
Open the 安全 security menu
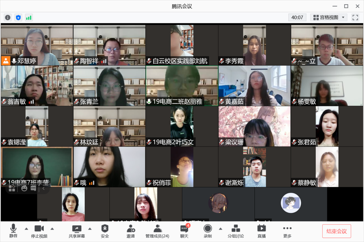105,231
